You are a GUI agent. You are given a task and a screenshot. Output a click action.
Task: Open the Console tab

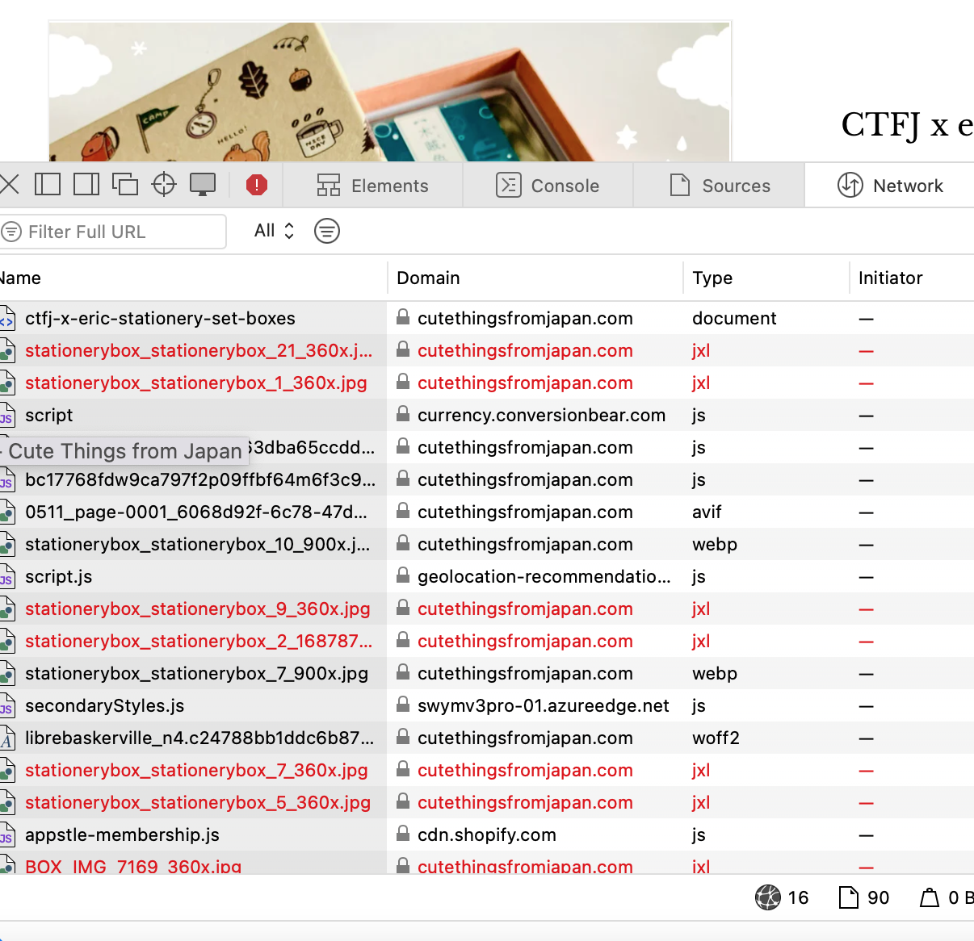pyautogui.click(x=548, y=186)
